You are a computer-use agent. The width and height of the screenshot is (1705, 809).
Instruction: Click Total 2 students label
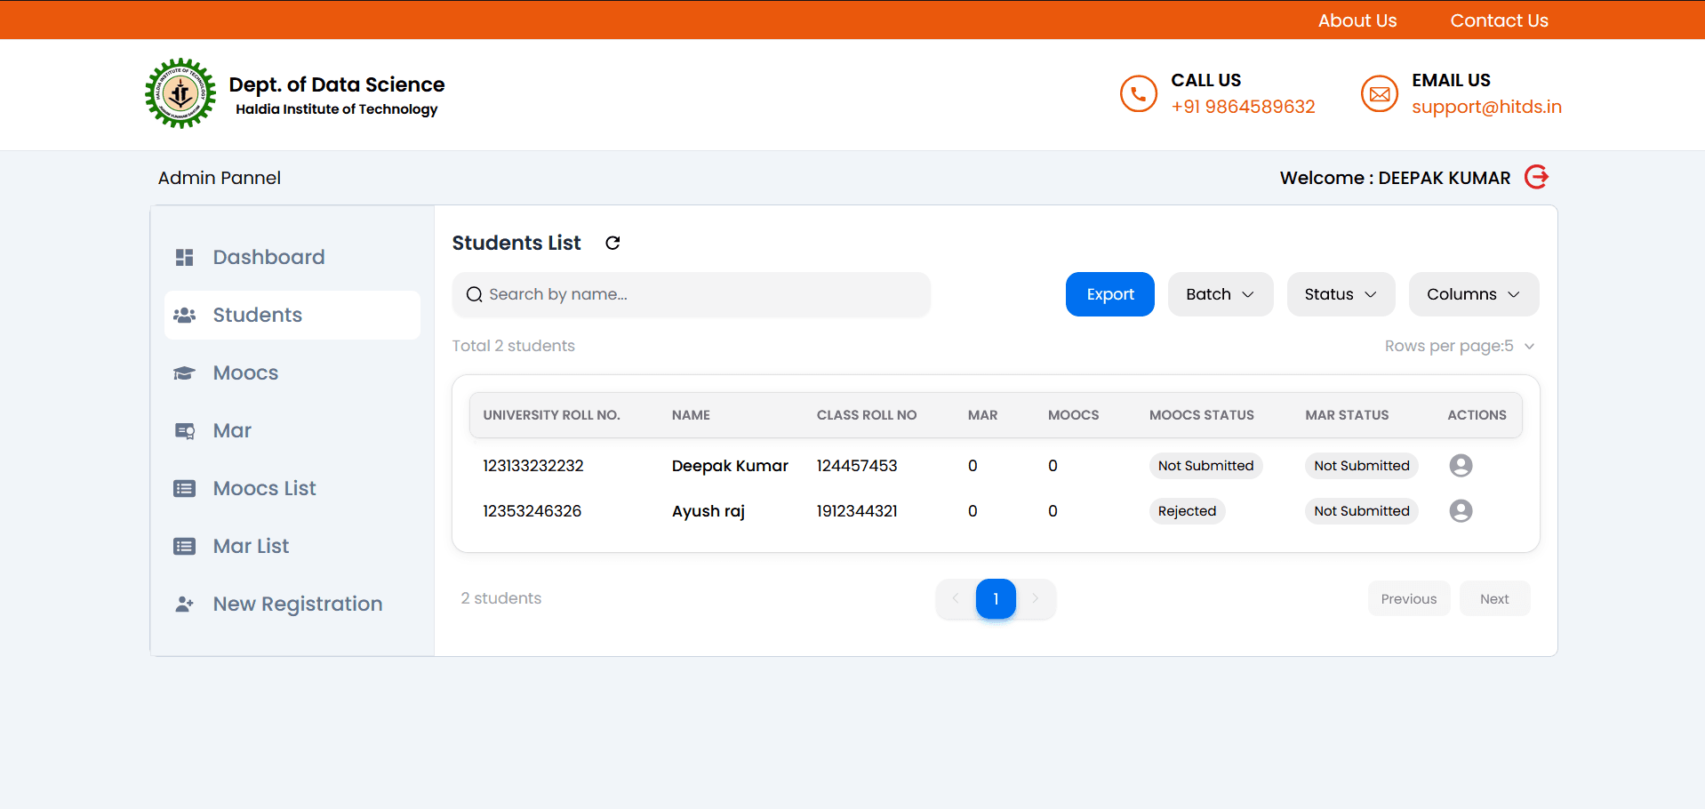tap(513, 346)
